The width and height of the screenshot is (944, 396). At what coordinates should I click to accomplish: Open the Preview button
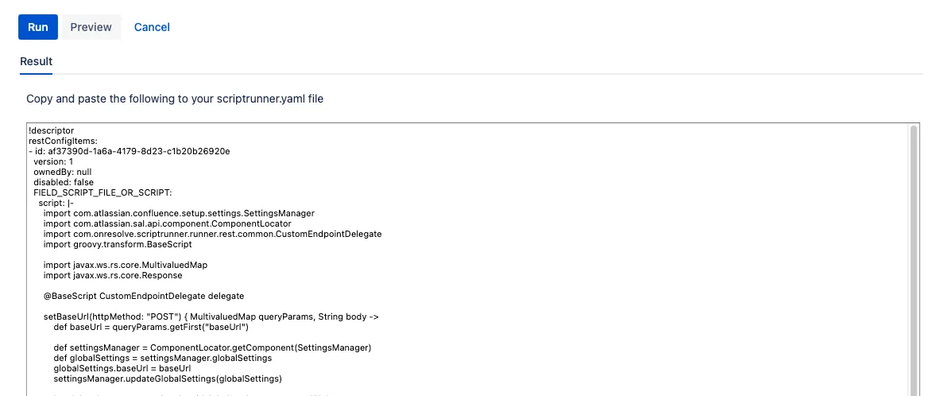click(x=91, y=27)
